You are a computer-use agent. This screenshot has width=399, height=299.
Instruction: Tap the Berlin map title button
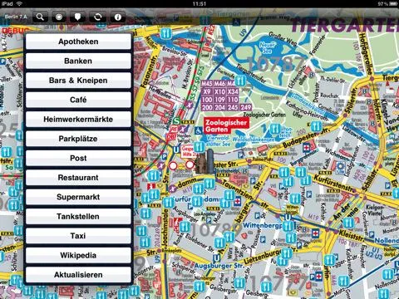pos(16,17)
